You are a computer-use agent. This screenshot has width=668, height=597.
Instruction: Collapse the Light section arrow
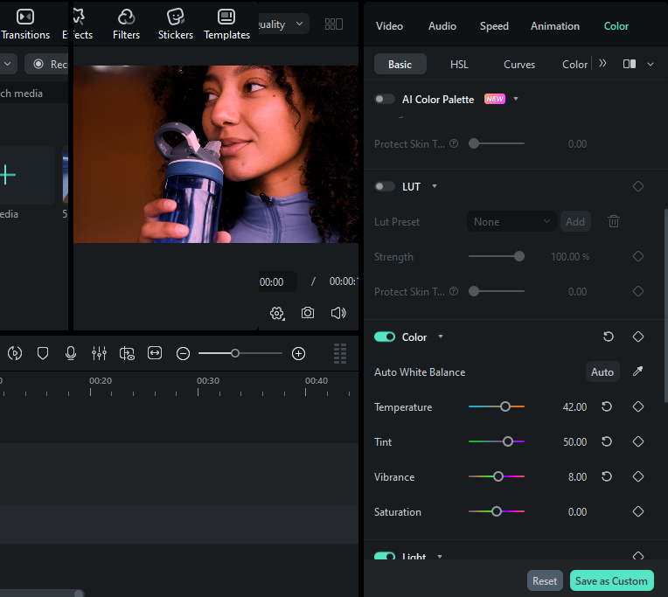point(440,556)
